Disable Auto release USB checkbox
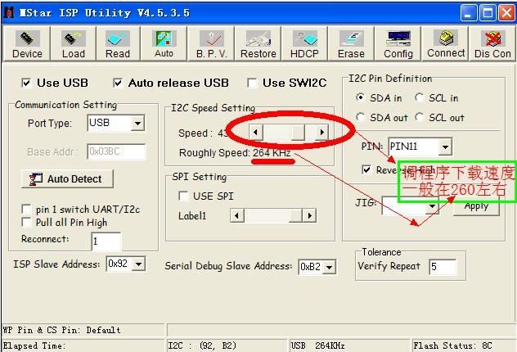 (x=118, y=83)
